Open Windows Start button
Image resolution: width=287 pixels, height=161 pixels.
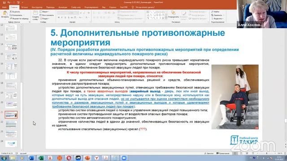[x=4, y=158]
